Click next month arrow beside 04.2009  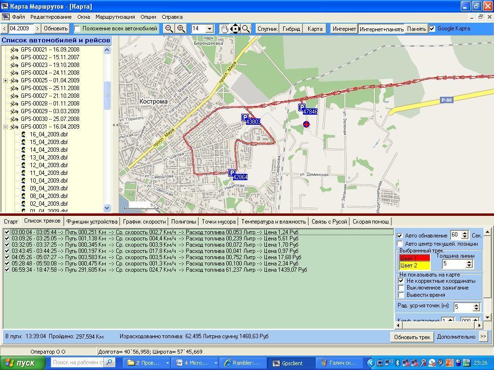(38, 28)
